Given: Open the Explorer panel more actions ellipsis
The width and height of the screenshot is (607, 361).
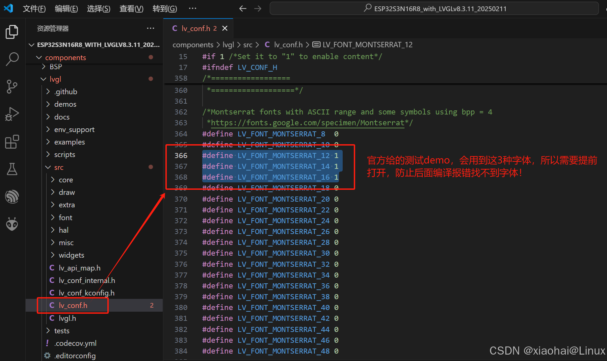Looking at the screenshot, I should coord(151,28).
